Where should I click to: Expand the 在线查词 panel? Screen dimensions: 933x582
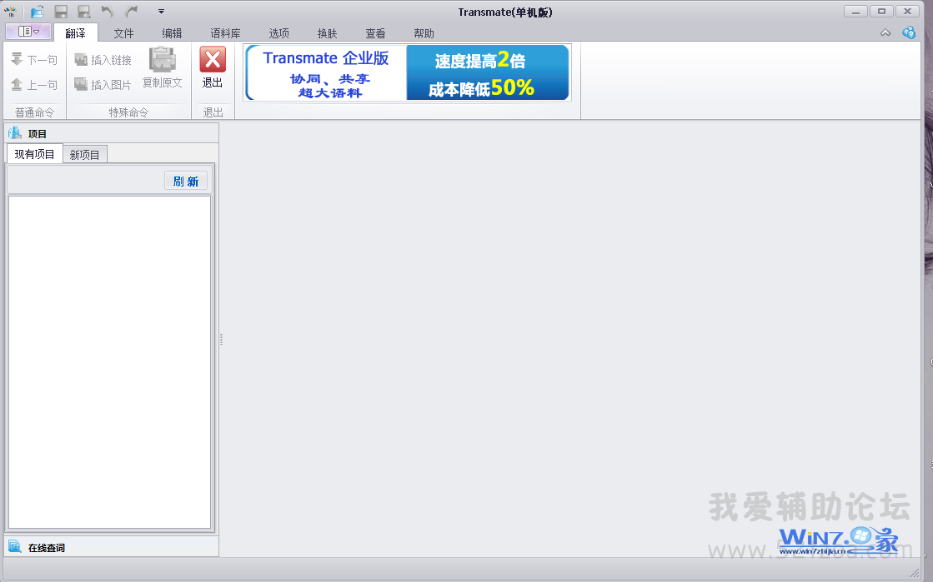click(x=111, y=547)
